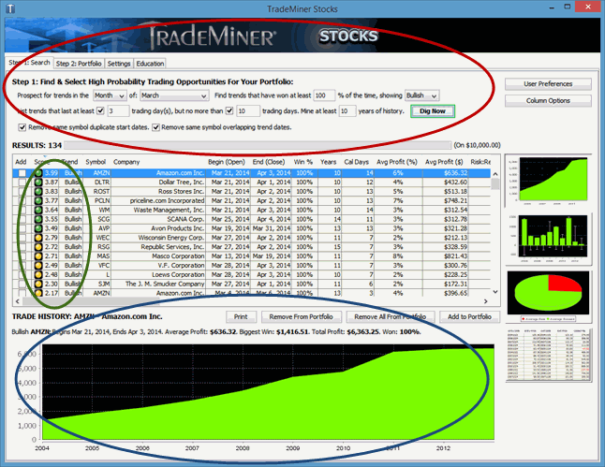Check Add box for Ross Stores row
Screen dimensions: 605x467
[22, 192]
